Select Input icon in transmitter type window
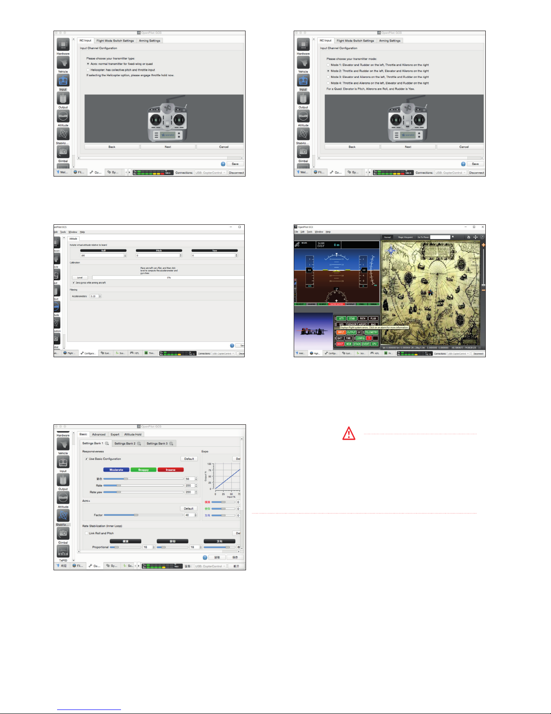The width and height of the screenshot is (551, 714). coord(63,80)
